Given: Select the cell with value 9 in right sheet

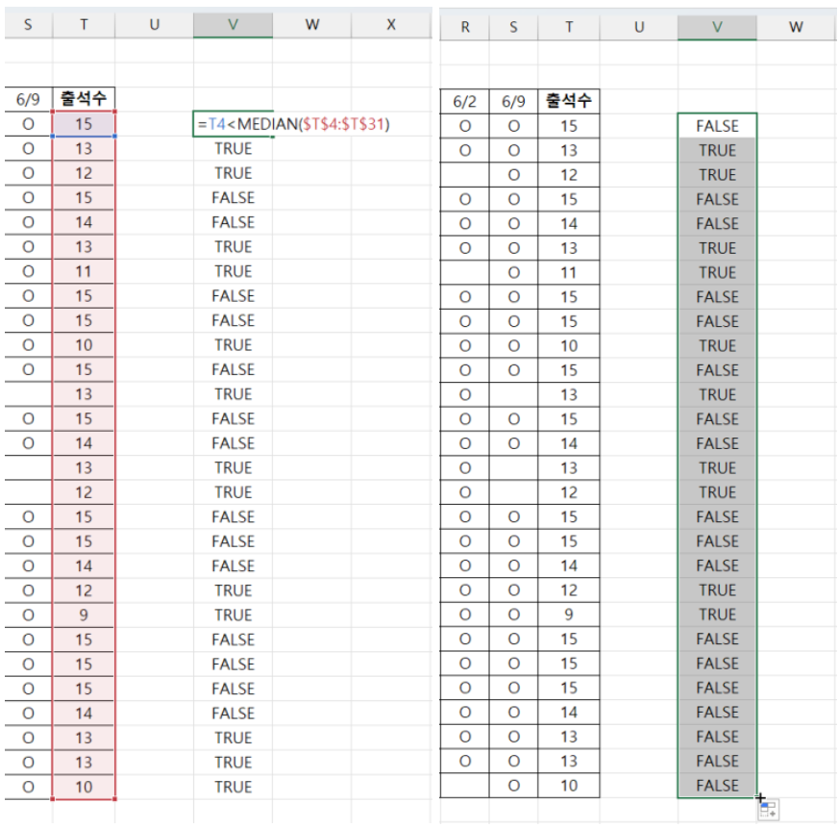Looking at the screenshot, I should click(x=569, y=615).
